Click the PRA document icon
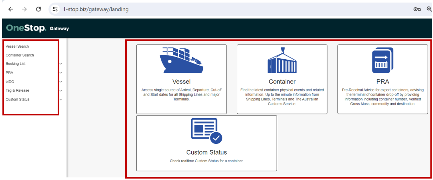Image resolution: width=433 pixels, height=180 pixels. (x=383, y=60)
